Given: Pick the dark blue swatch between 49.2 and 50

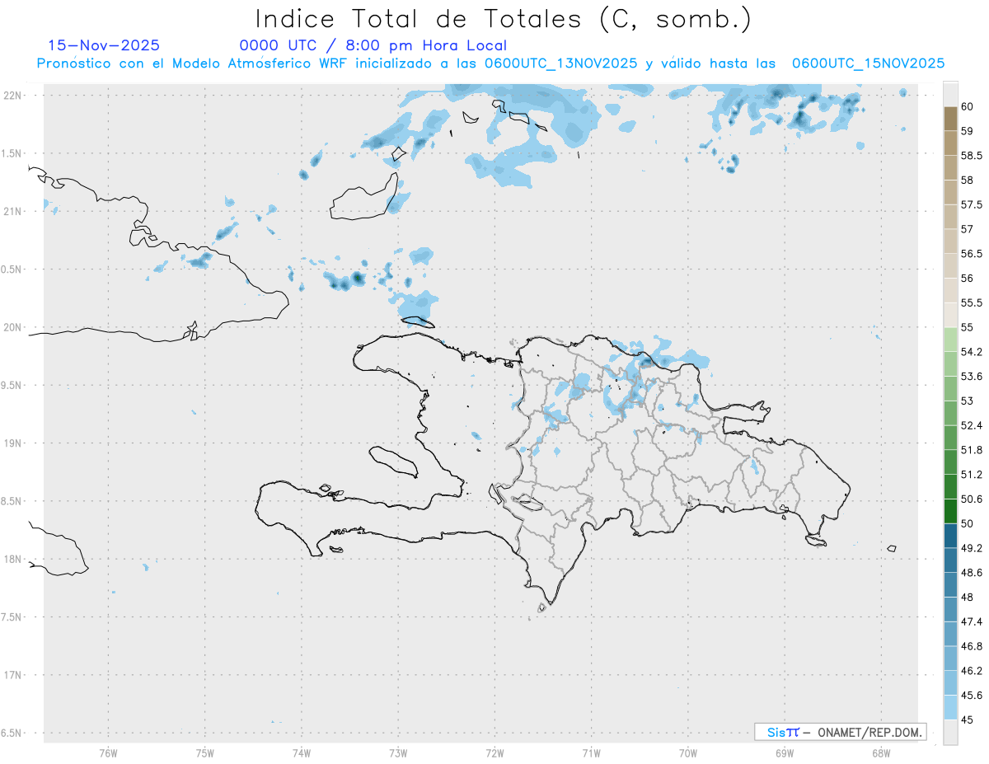Looking at the screenshot, I should click(x=950, y=536).
